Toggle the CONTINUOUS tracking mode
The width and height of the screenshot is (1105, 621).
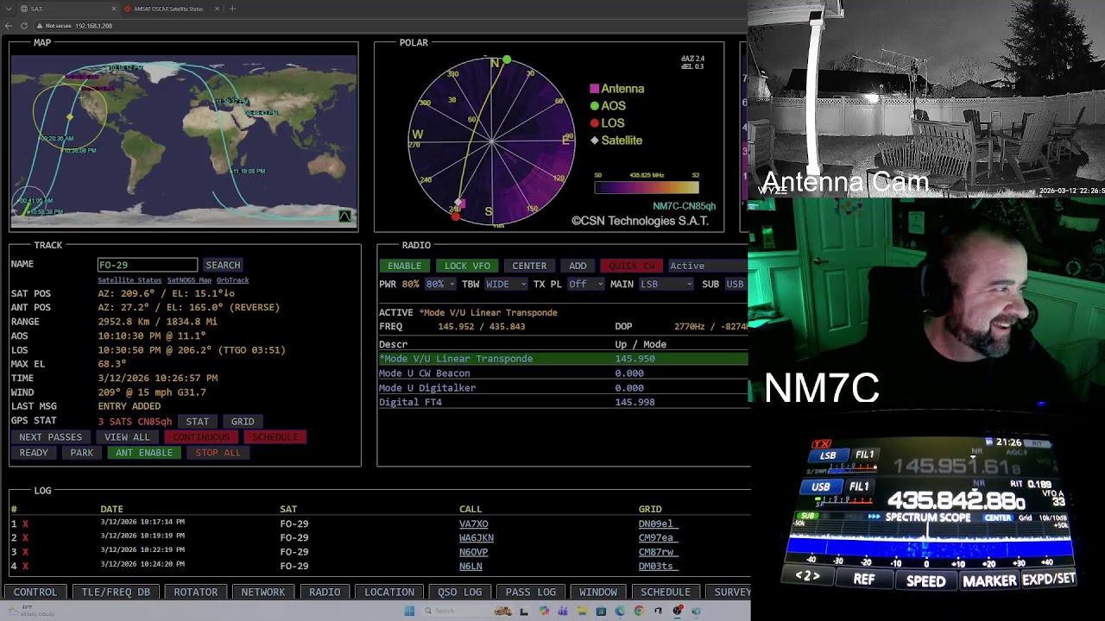201,437
